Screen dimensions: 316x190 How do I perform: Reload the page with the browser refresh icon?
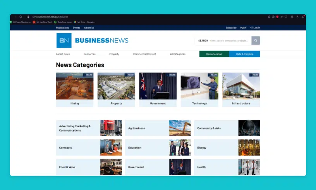pos(21,17)
